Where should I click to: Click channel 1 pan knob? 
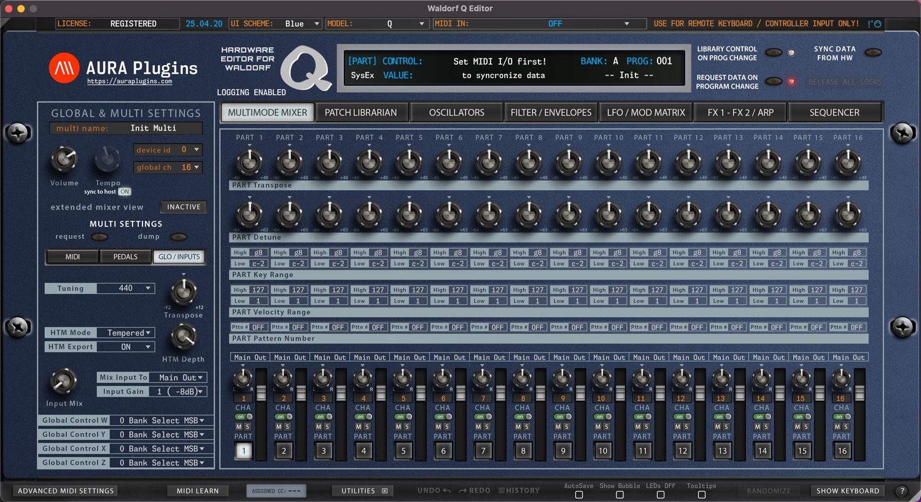pyautogui.click(x=243, y=378)
